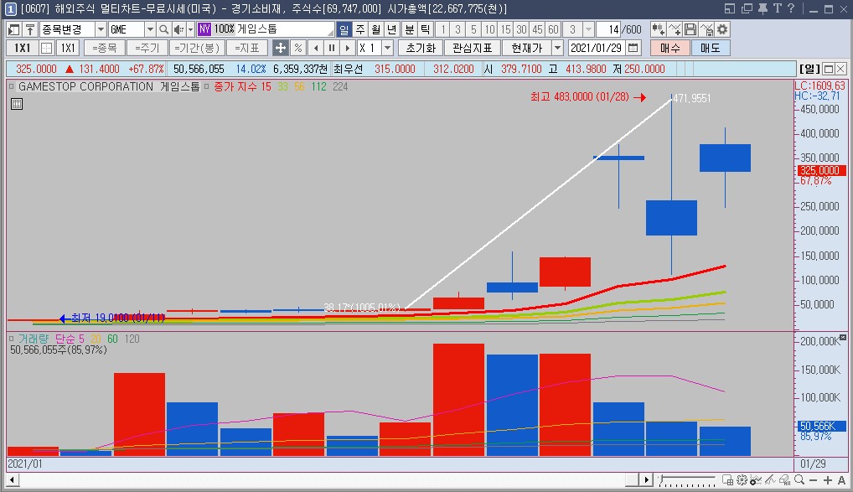Viewport: 853px width, 492px height.
Task: Pause chart replay
Action: [332, 48]
